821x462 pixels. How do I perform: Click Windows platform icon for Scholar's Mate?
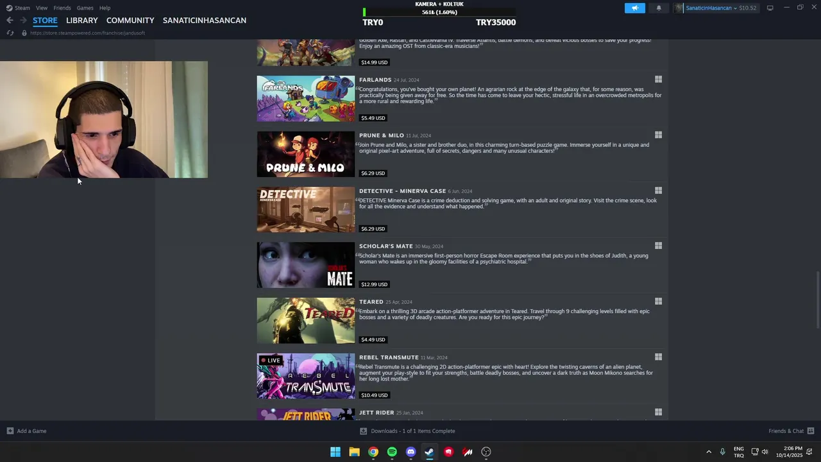point(658,246)
